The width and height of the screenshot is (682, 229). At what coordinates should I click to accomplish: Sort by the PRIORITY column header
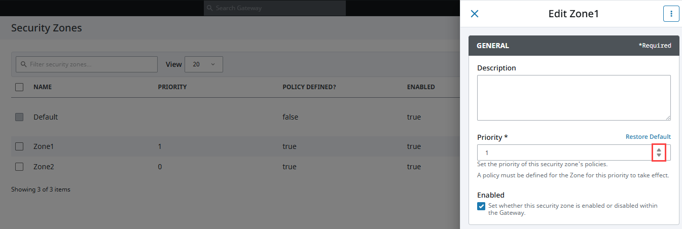pos(172,87)
